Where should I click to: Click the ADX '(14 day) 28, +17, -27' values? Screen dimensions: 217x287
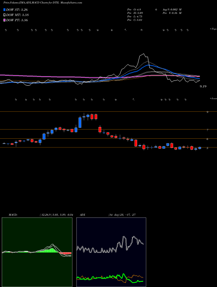[x=122, y=215]
